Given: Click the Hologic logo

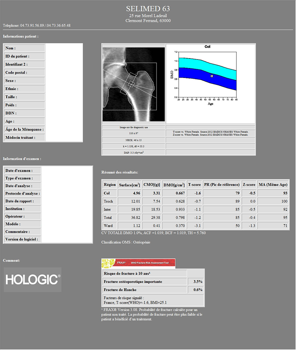Looking at the screenshot, I should click(33, 280).
